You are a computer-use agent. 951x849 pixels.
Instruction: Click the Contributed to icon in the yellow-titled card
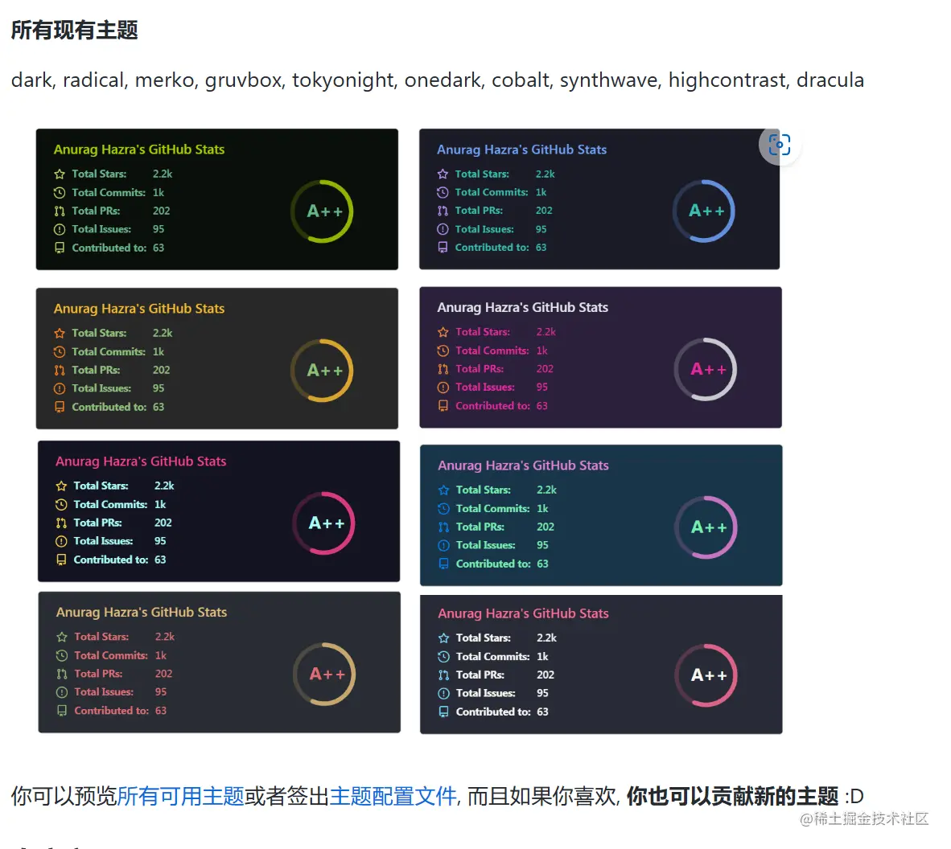(60, 407)
